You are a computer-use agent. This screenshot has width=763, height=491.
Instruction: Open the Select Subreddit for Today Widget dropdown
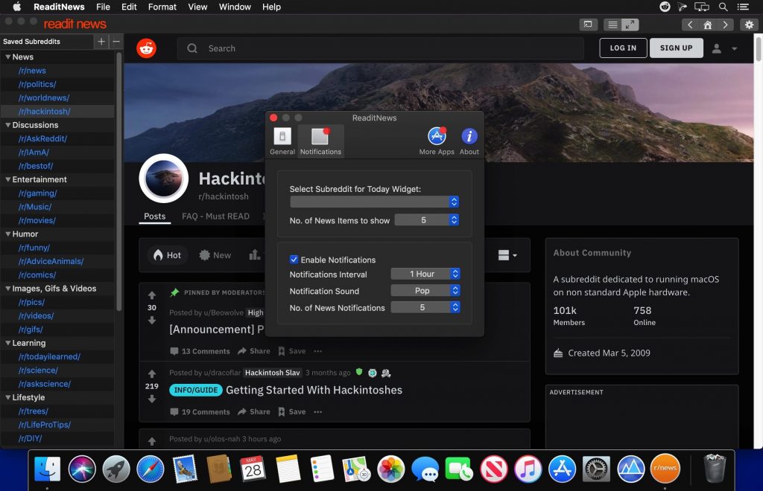[374, 202]
